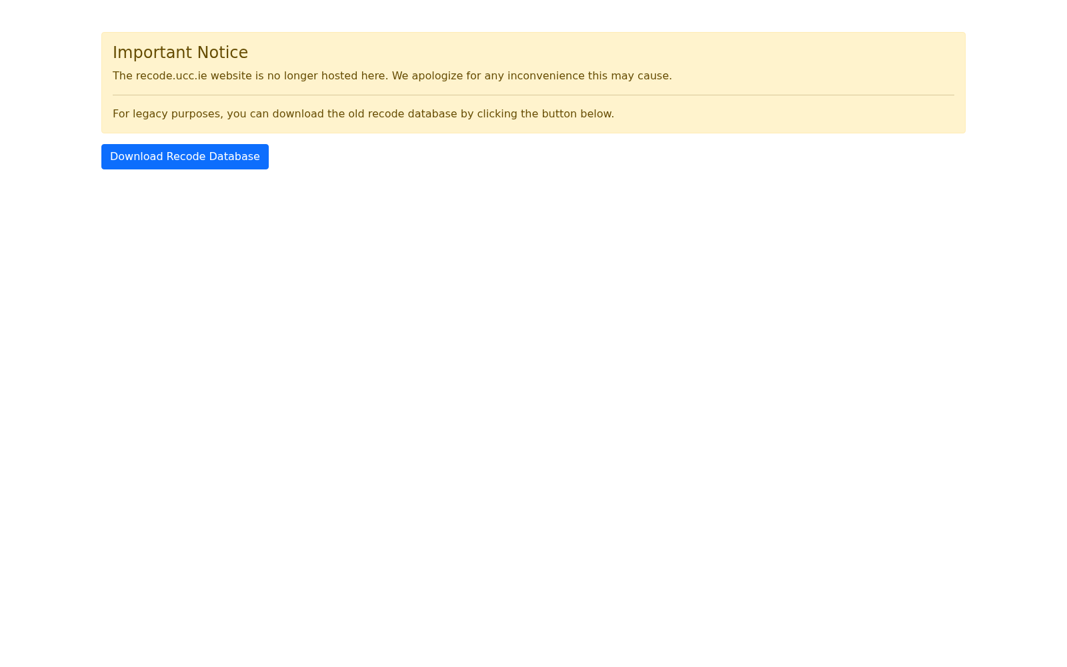
Task: Select the Important Notice heading
Action: point(180,53)
